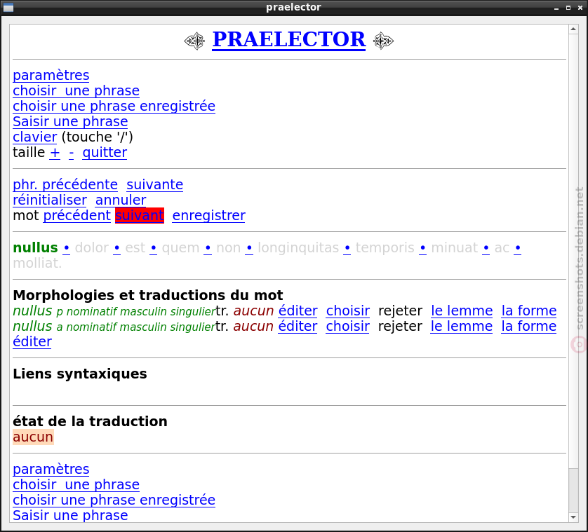
Task: Click the enregistrer link
Action: [209, 215]
